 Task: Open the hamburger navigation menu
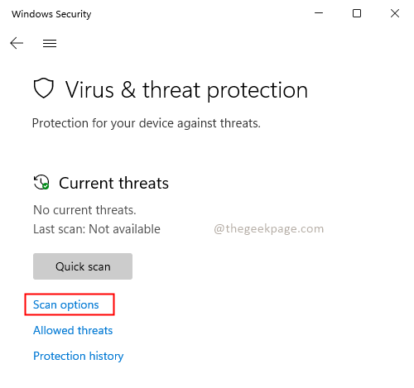coord(50,43)
